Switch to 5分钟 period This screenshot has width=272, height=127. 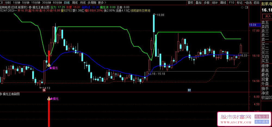coord(26,3)
